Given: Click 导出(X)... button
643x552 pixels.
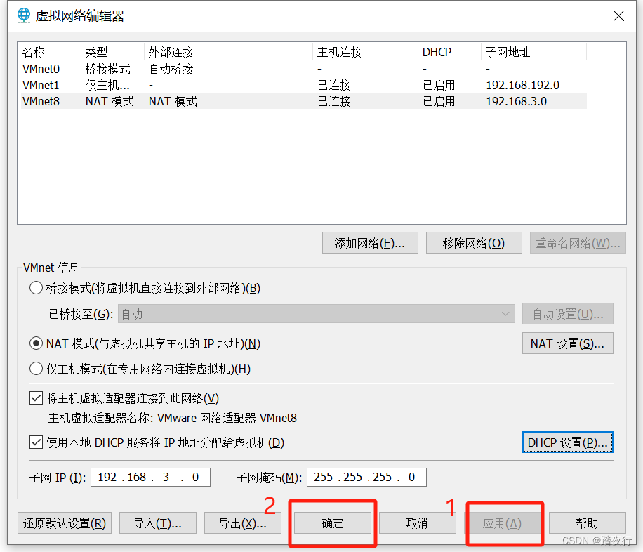Looking at the screenshot, I should tap(243, 523).
